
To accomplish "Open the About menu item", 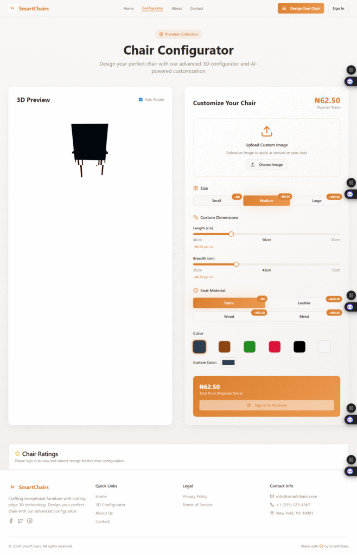I will 177,9.
